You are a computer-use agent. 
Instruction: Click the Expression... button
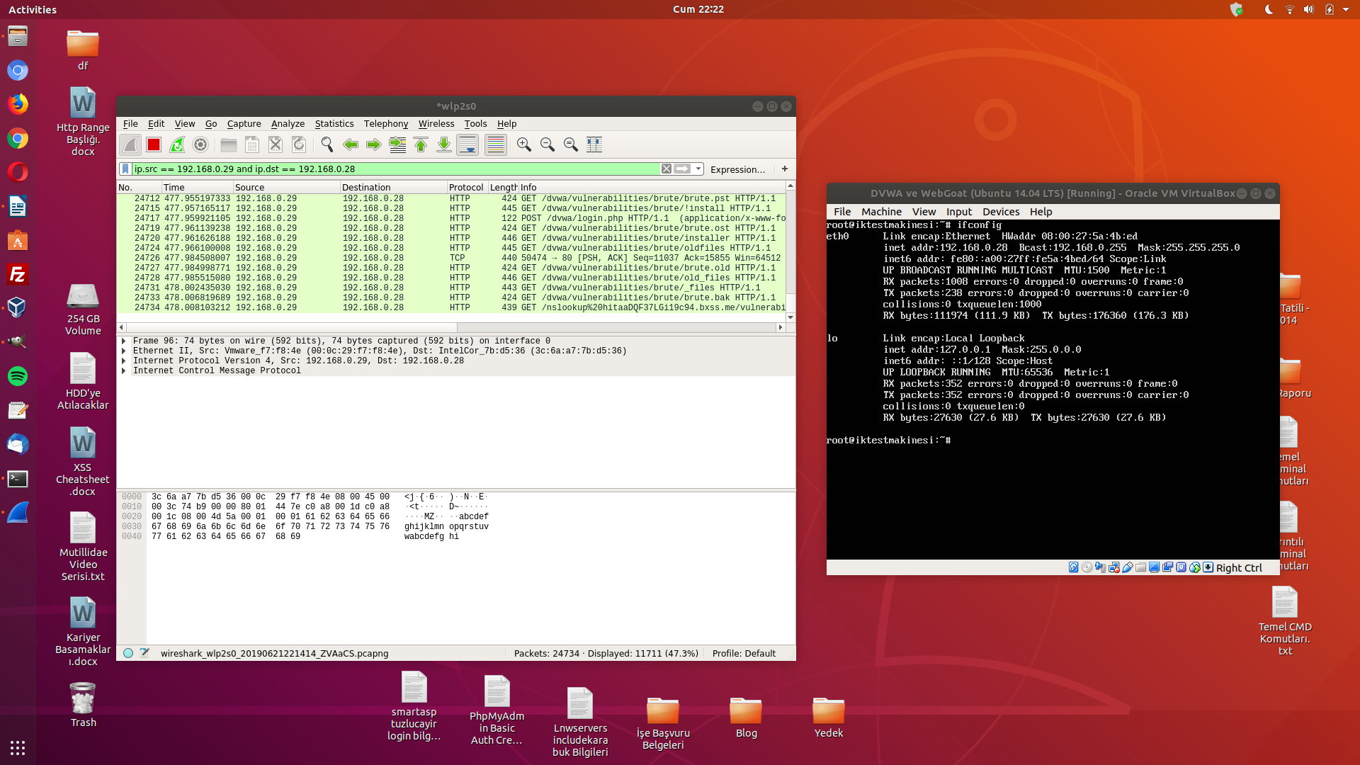[737, 169]
